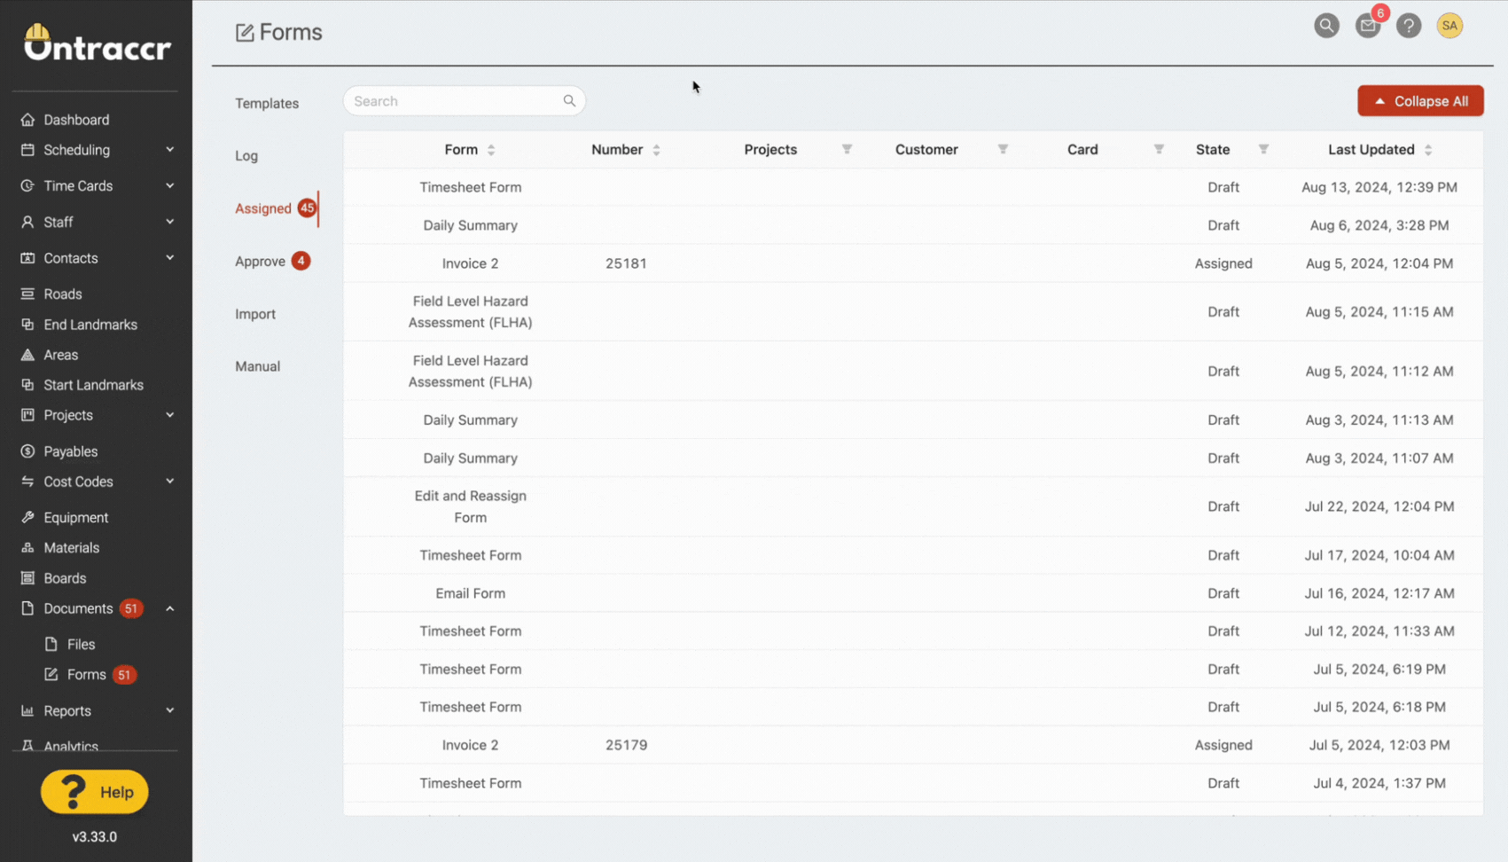Expand the Time Cards submenu chevron

click(169, 186)
